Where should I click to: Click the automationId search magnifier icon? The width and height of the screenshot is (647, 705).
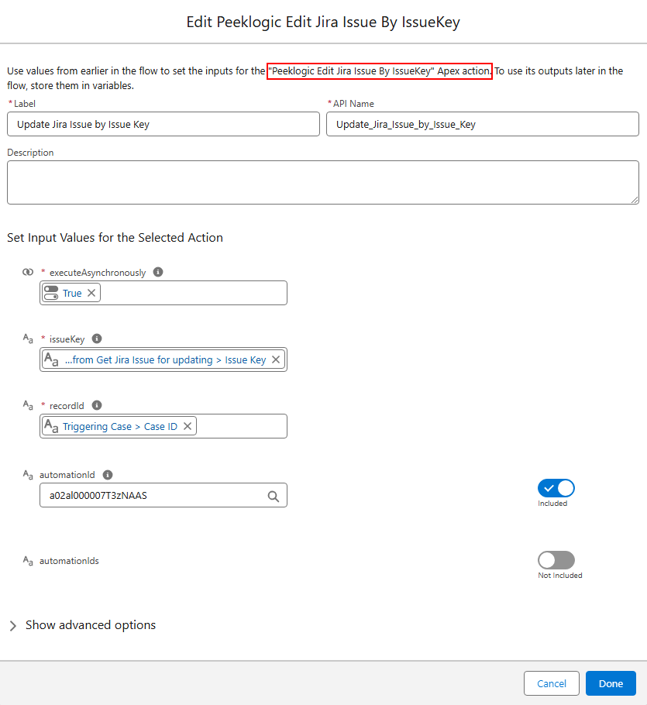point(273,496)
